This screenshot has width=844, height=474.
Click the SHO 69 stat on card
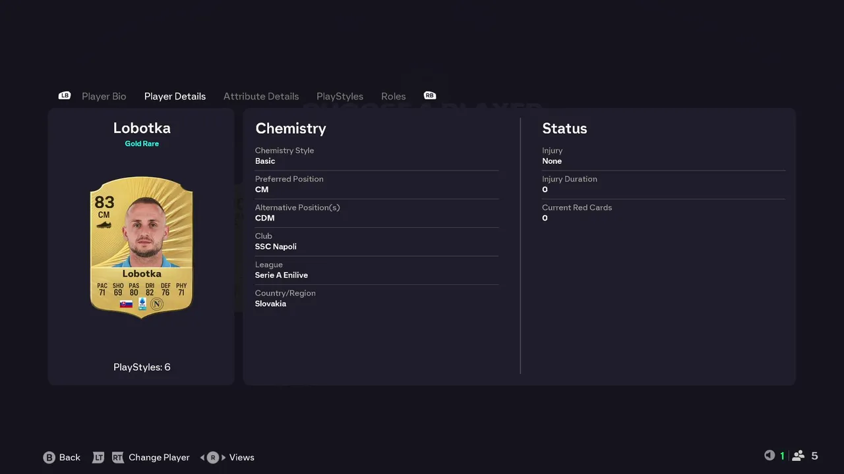[x=118, y=289]
